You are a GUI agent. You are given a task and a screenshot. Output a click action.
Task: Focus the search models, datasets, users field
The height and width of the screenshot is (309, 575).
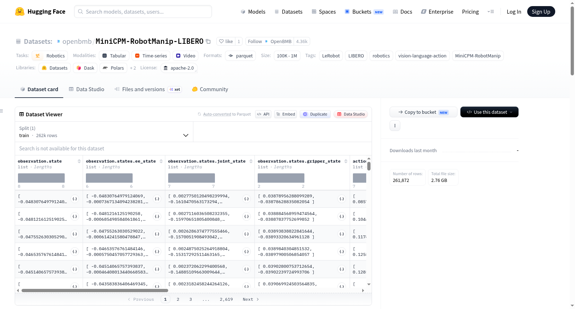point(143,11)
